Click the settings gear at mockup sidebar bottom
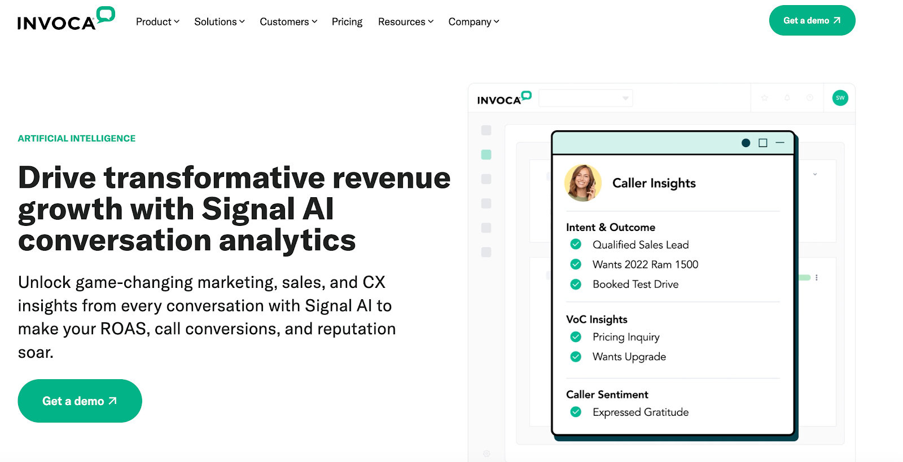Screen dimensions: 903x462 tap(486, 453)
